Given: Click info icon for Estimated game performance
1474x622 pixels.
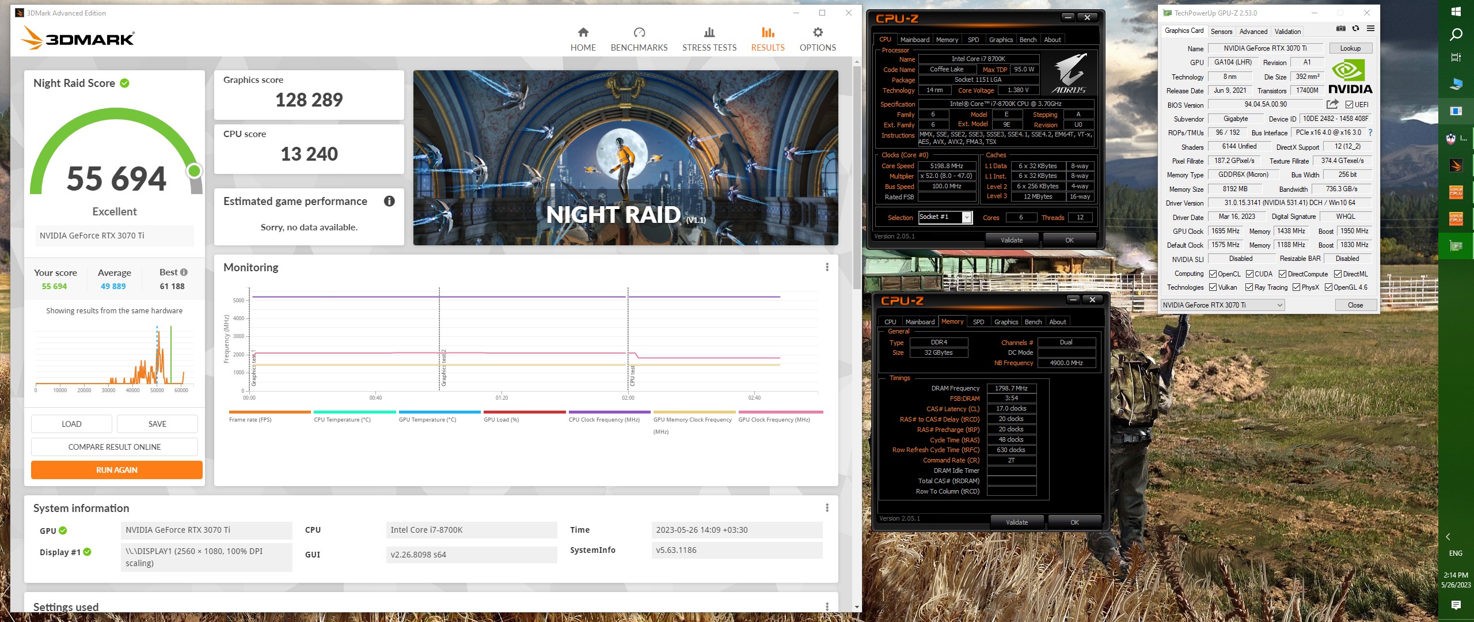Looking at the screenshot, I should 389,201.
